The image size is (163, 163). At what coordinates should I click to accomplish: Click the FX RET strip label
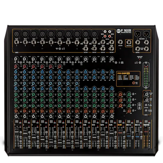(x=120, y=125)
